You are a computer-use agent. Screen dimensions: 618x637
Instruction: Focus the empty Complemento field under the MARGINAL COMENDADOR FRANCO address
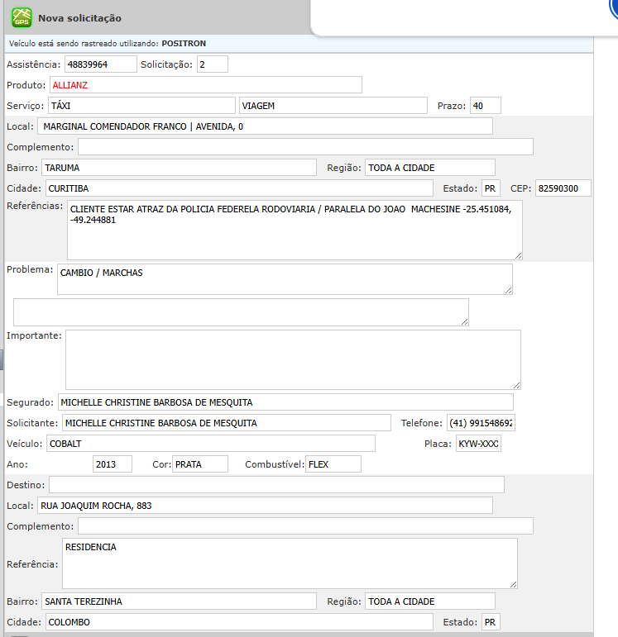click(305, 147)
